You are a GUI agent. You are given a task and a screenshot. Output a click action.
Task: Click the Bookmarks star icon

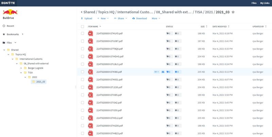coord(4,34)
